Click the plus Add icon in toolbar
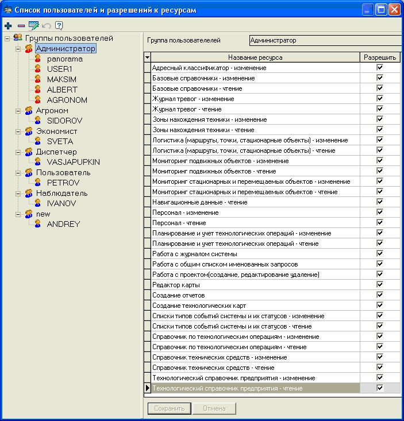404x421 pixels. click(8, 26)
